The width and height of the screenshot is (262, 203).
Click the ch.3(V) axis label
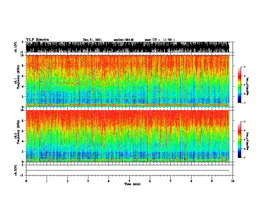pos(16,170)
